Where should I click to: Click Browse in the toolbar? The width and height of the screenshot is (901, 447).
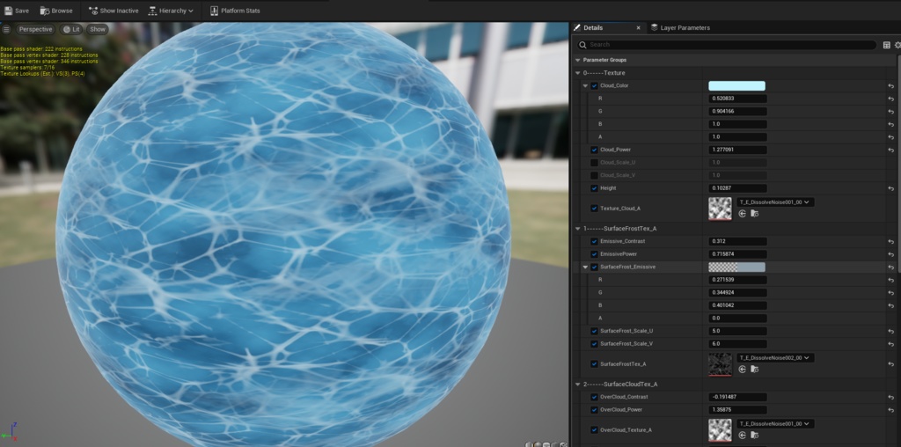[56, 11]
